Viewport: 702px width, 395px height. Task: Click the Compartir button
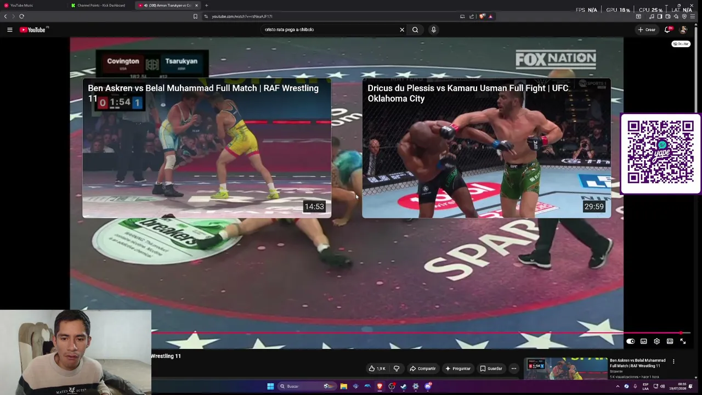423,369
